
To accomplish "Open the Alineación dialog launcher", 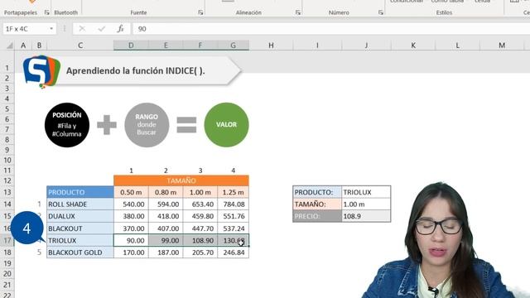I will click(x=298, y=12).
